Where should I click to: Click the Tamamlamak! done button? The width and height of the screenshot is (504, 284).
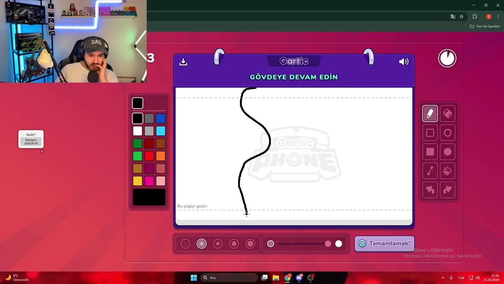pos(384,243)
